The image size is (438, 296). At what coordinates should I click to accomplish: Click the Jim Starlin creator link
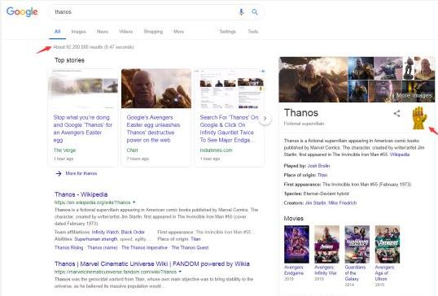point(315,203)
